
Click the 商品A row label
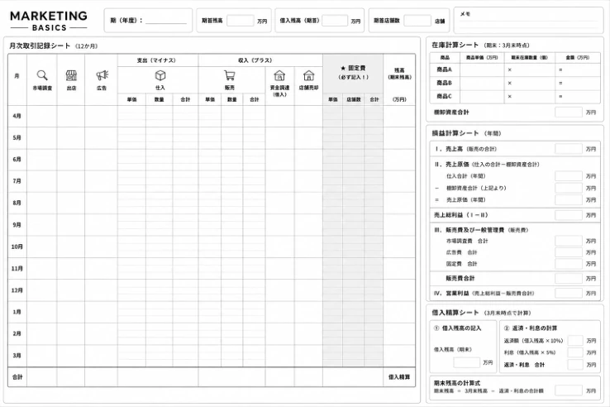point(444,69)
